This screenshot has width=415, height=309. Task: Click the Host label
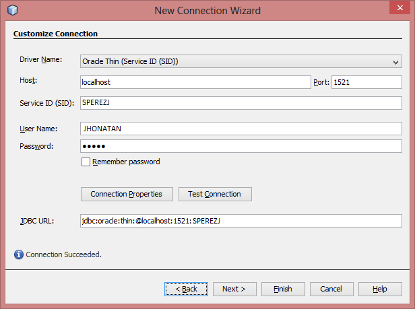pos(28,80)
